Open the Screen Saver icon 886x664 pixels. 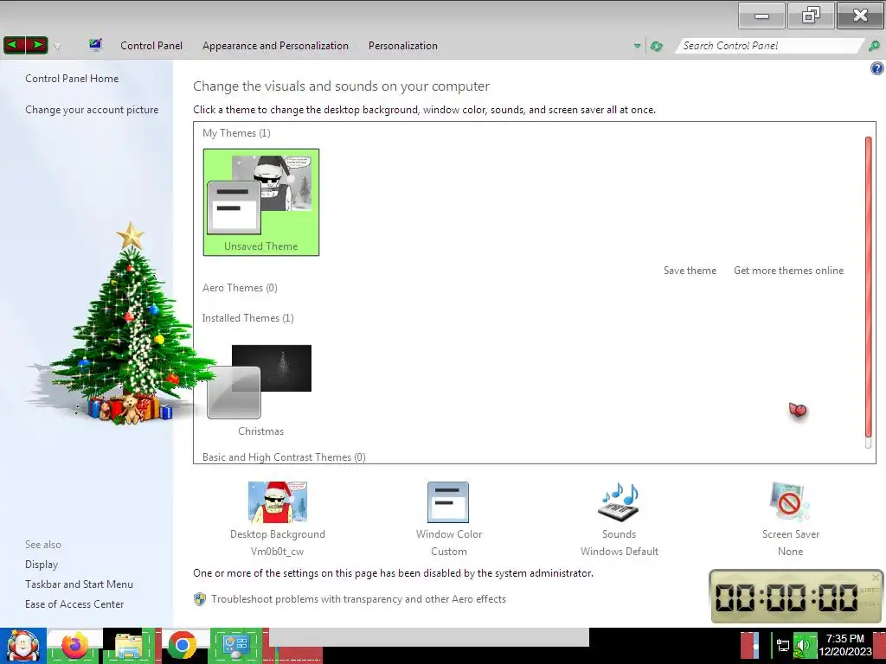click(x=790, y=502)
